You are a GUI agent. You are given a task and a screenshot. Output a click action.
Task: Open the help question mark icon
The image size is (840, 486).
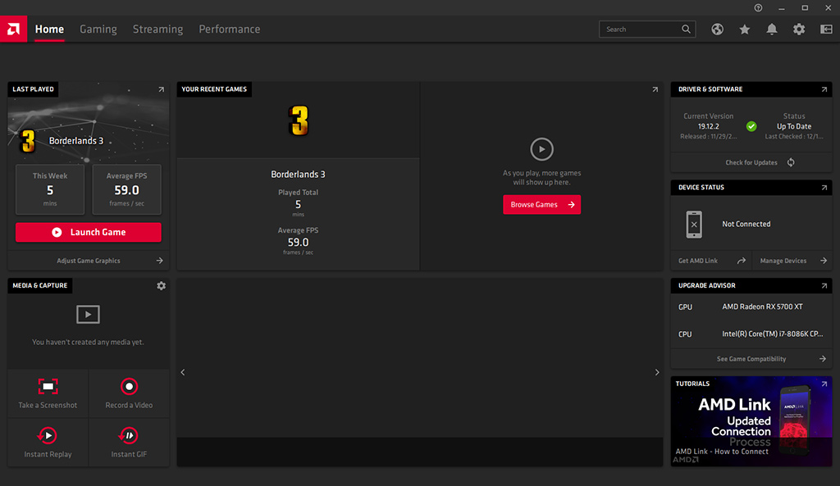(758, 8)
